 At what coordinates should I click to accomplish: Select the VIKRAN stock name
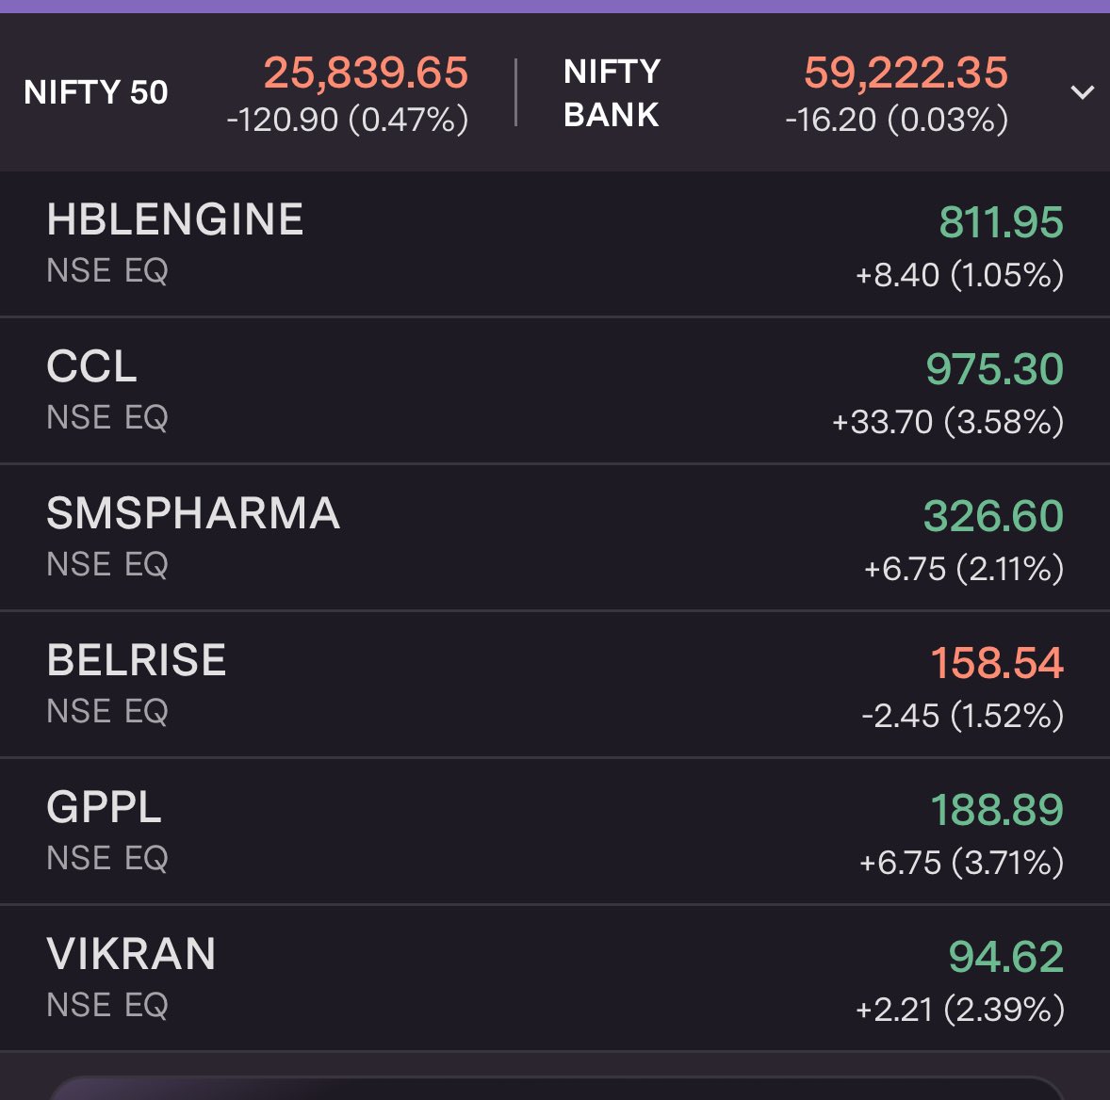(x=132, y=955)
